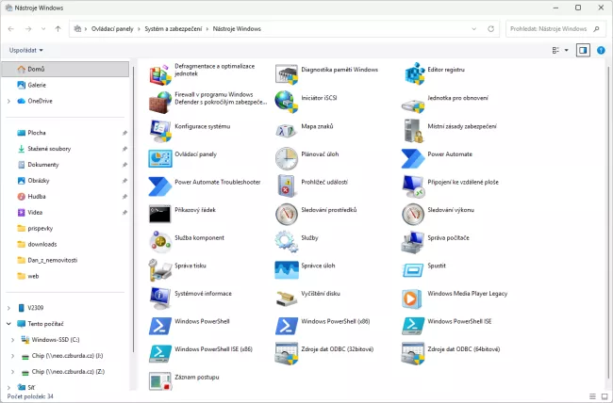Open Plánovač úloh clock icon
The image size is (613, 403).
(x=287, y=158)
